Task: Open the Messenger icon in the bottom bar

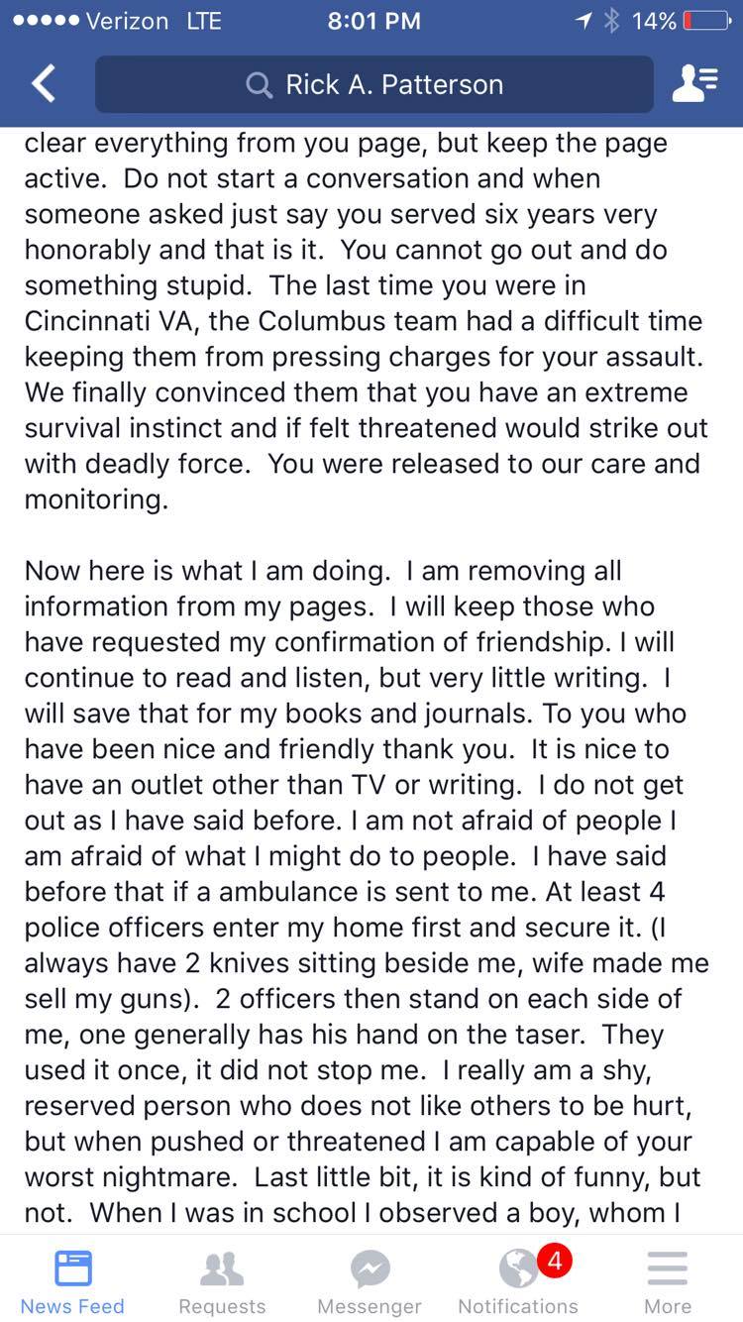Action: [x=370, y=1269]
